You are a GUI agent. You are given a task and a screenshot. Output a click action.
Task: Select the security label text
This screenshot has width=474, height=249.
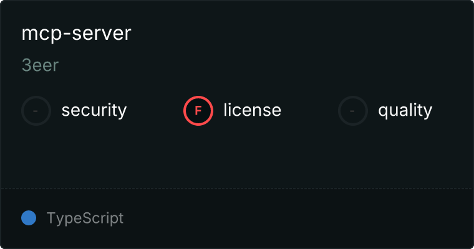pos(94,110)
